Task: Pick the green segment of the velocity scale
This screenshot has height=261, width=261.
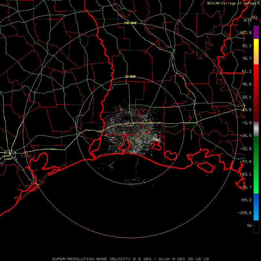Action: point(256,165)
